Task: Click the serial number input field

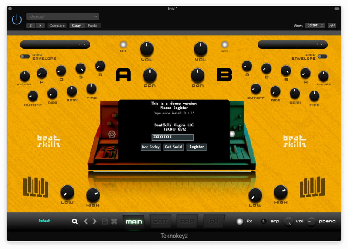Action: [x=172, y=137]
